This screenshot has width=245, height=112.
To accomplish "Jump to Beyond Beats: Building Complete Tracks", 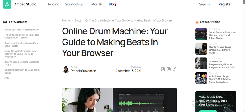I will (x=22, y=63).
